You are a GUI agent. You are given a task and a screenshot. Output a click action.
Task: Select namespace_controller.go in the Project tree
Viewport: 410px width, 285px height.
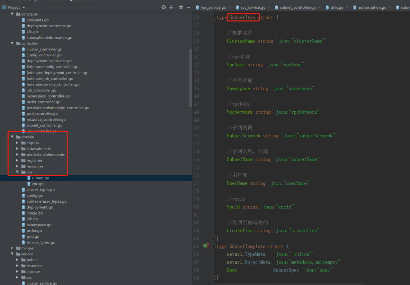(48, 96)
